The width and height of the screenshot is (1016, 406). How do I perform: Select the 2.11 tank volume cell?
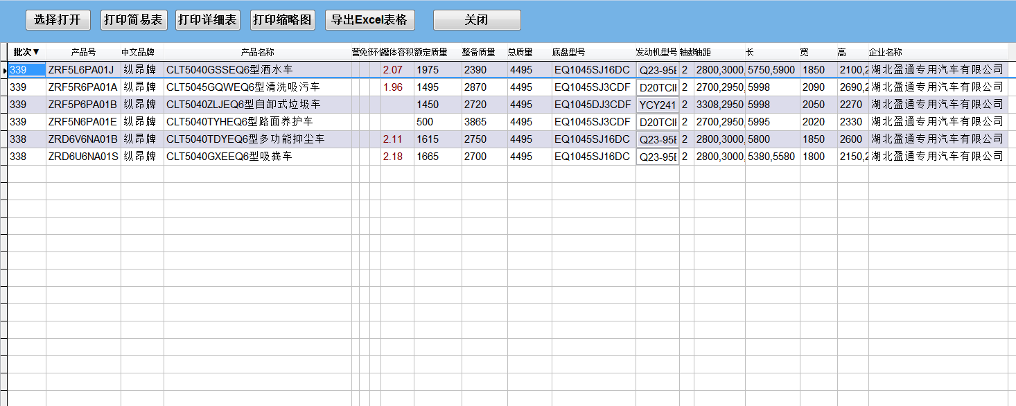click(x=393, y=139)
